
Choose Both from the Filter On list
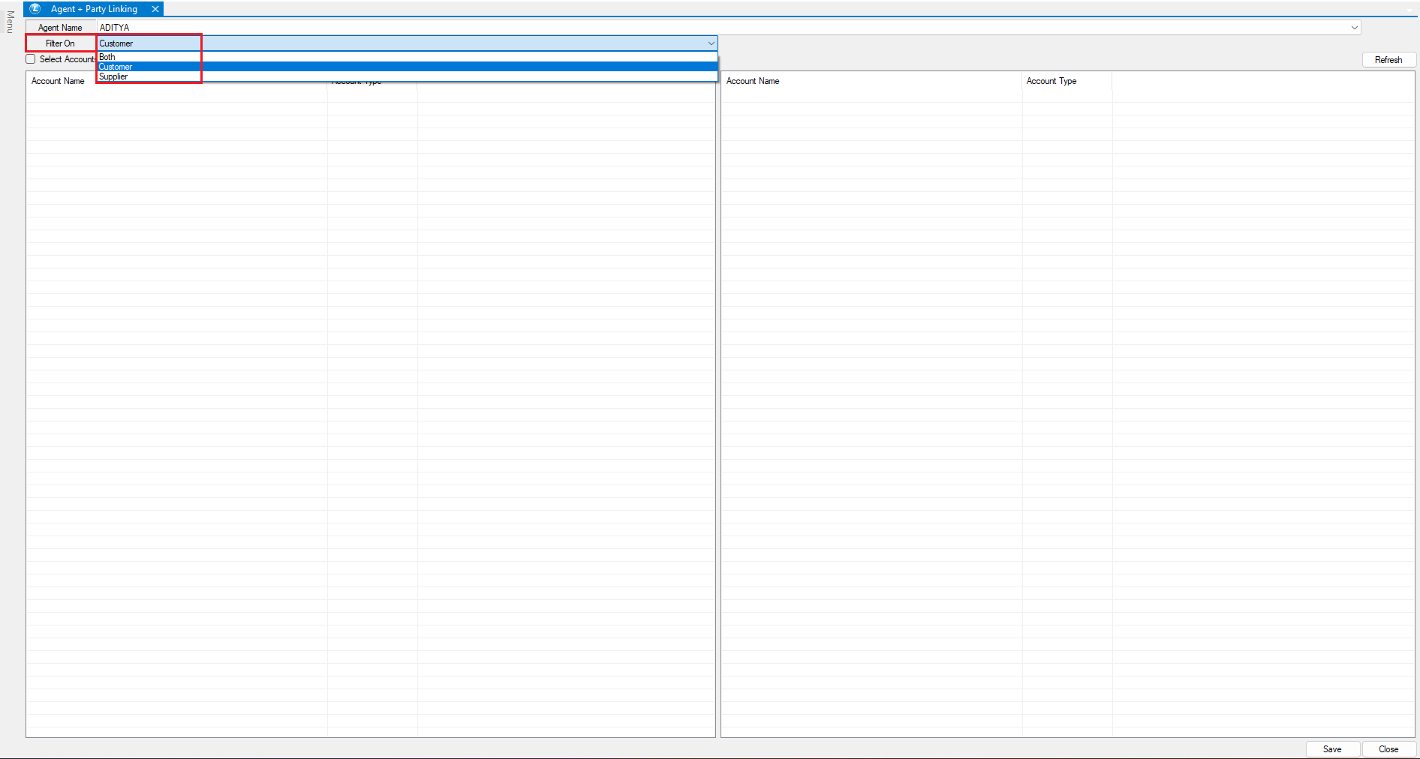pyautogui.click(x=107, y=57)
